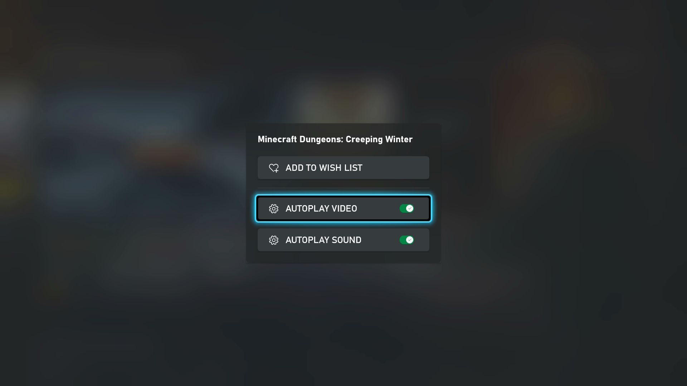
Task: Toggle the Autoplay Sound switch off
Action: tap(407, 239)
